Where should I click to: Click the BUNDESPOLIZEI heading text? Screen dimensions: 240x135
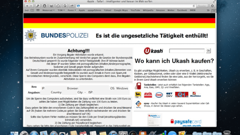(65, 36)
